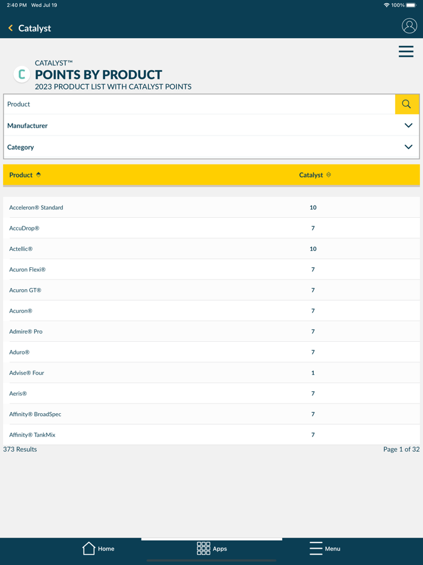Tap the Points By Product heading
Viewport: 423px width, 565px height.
pos(98,74)
